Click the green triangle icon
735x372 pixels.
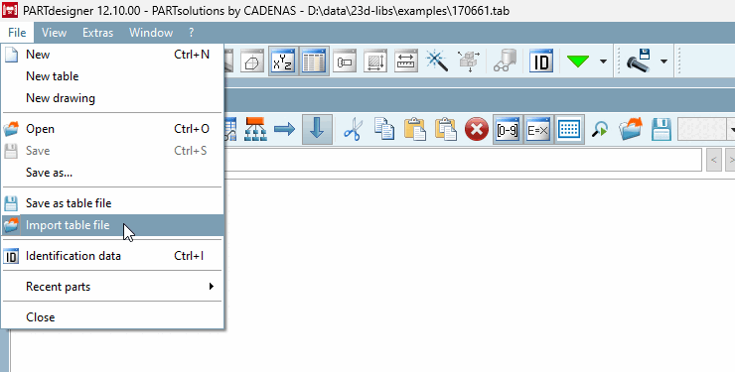click(577, 61)
